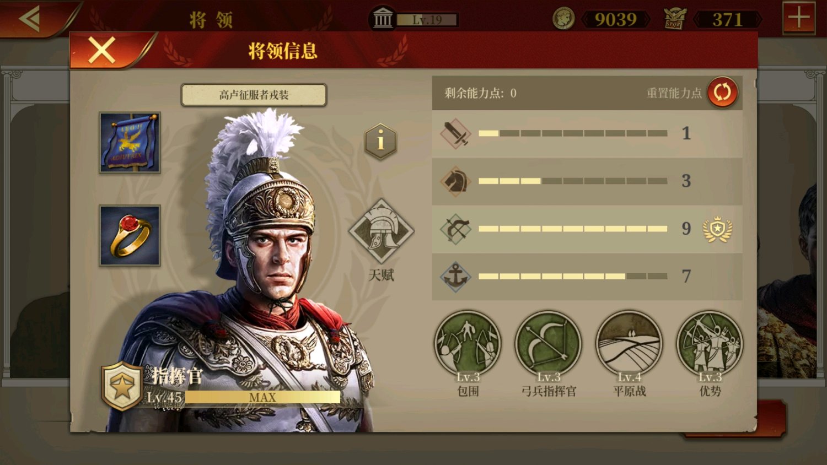This screenshot has width=827, height=465.
Task: Go back with the top-left arrow
Action: point(30,19)
